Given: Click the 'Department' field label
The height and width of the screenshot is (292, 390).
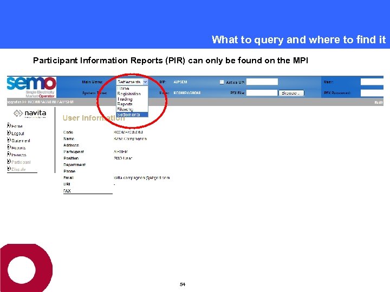Looking at the screenshot, I should [75, 164].
